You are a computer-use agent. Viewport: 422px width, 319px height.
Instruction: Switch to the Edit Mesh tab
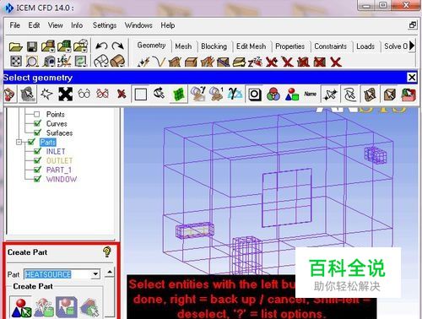(x=251, y=46)
